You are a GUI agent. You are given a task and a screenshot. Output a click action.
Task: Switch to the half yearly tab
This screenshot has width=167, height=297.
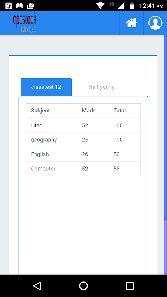tap(102, 87)
